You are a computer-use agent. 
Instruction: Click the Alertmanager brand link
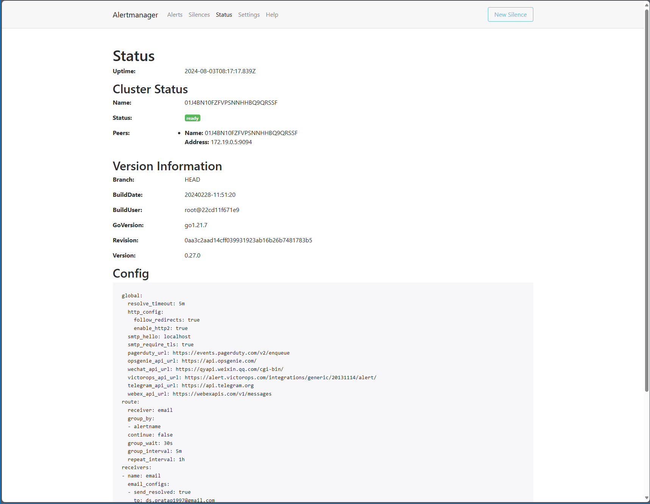click(x=135, y=15)
